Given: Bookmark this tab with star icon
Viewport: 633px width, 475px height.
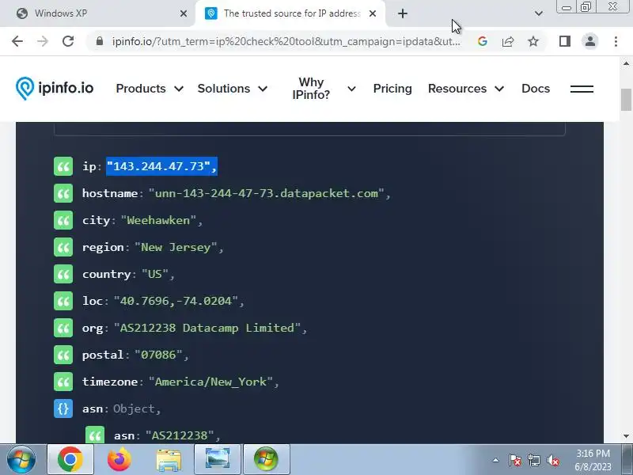Looking at the screenshot, I should click(x=533, y=41).
